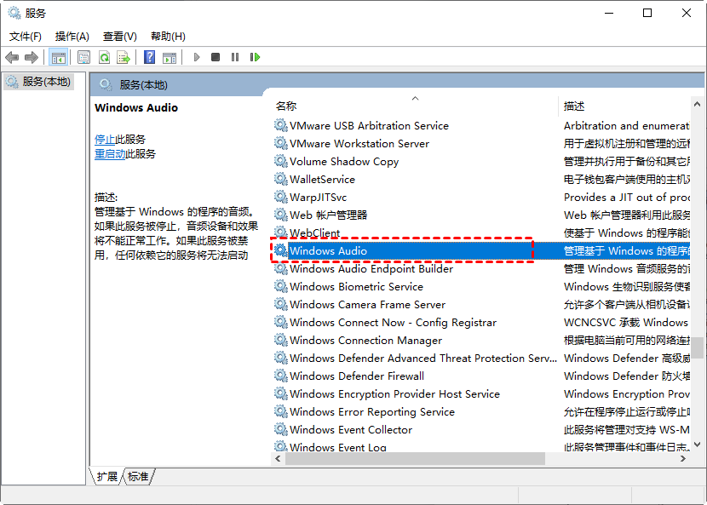Click the Back arrow toolbar icon
This screenshot has height=505, width=707.
(12, 57)
